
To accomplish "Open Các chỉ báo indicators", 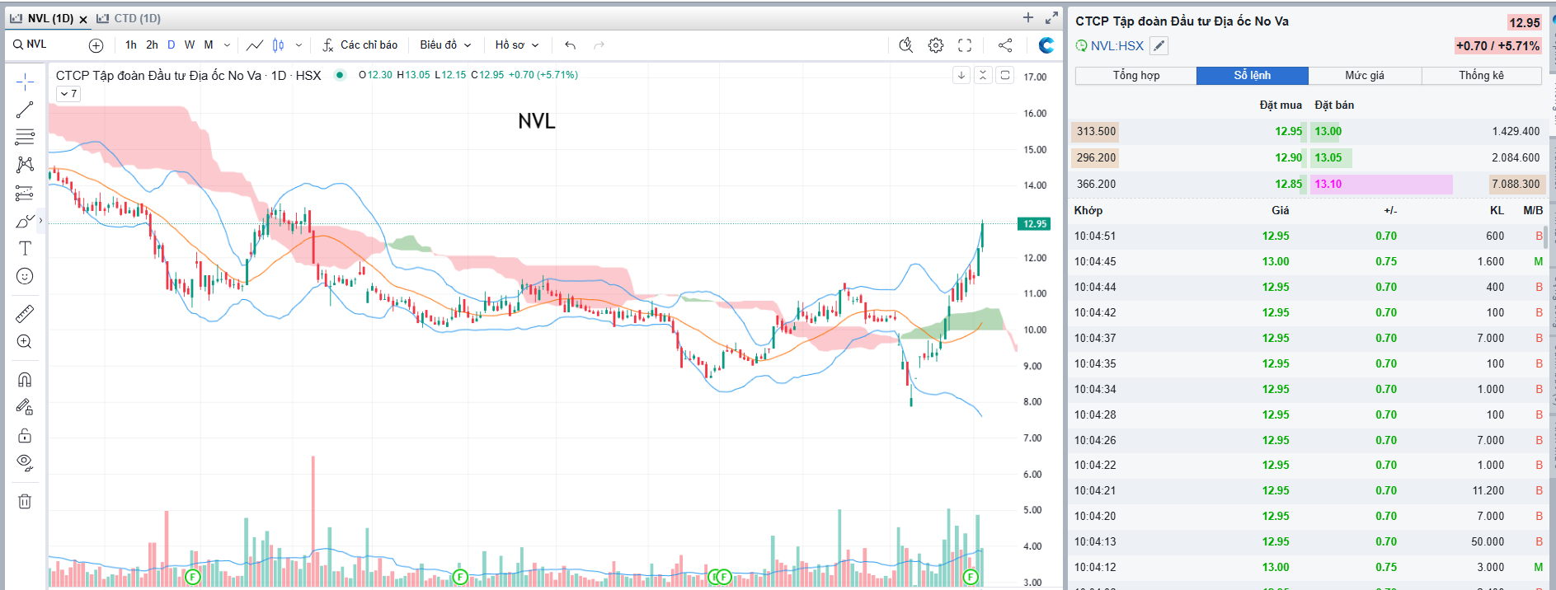I will (360, 45).
